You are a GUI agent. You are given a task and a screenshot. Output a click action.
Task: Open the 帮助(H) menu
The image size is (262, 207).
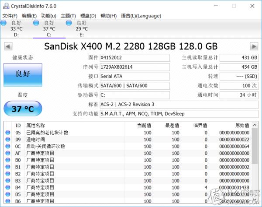click(x=108, y=16)
